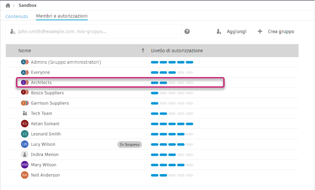Switch to the Contenuto tab
This screenshot has width=315, height=190.
(x=17, y=16)
